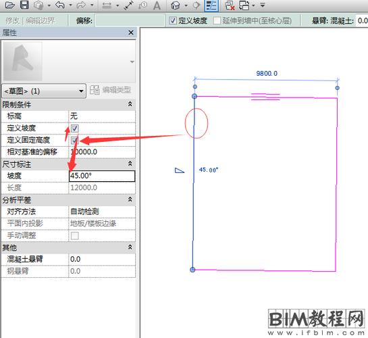Select the Text tool letter A icon
This screenshot has width=368, height=338.
coord(157,5)
